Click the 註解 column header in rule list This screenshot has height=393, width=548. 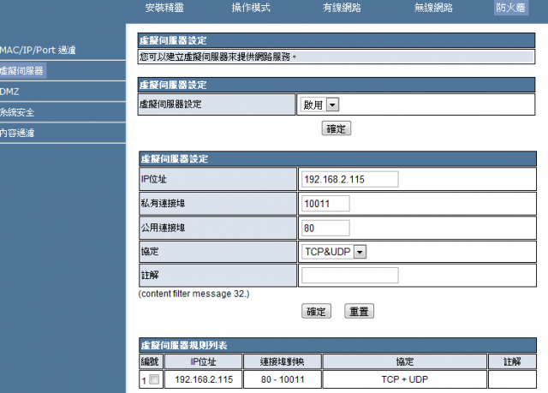512,361
